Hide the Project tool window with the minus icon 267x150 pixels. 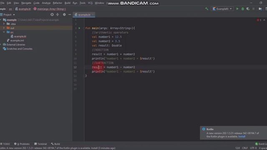click(70, 15)
